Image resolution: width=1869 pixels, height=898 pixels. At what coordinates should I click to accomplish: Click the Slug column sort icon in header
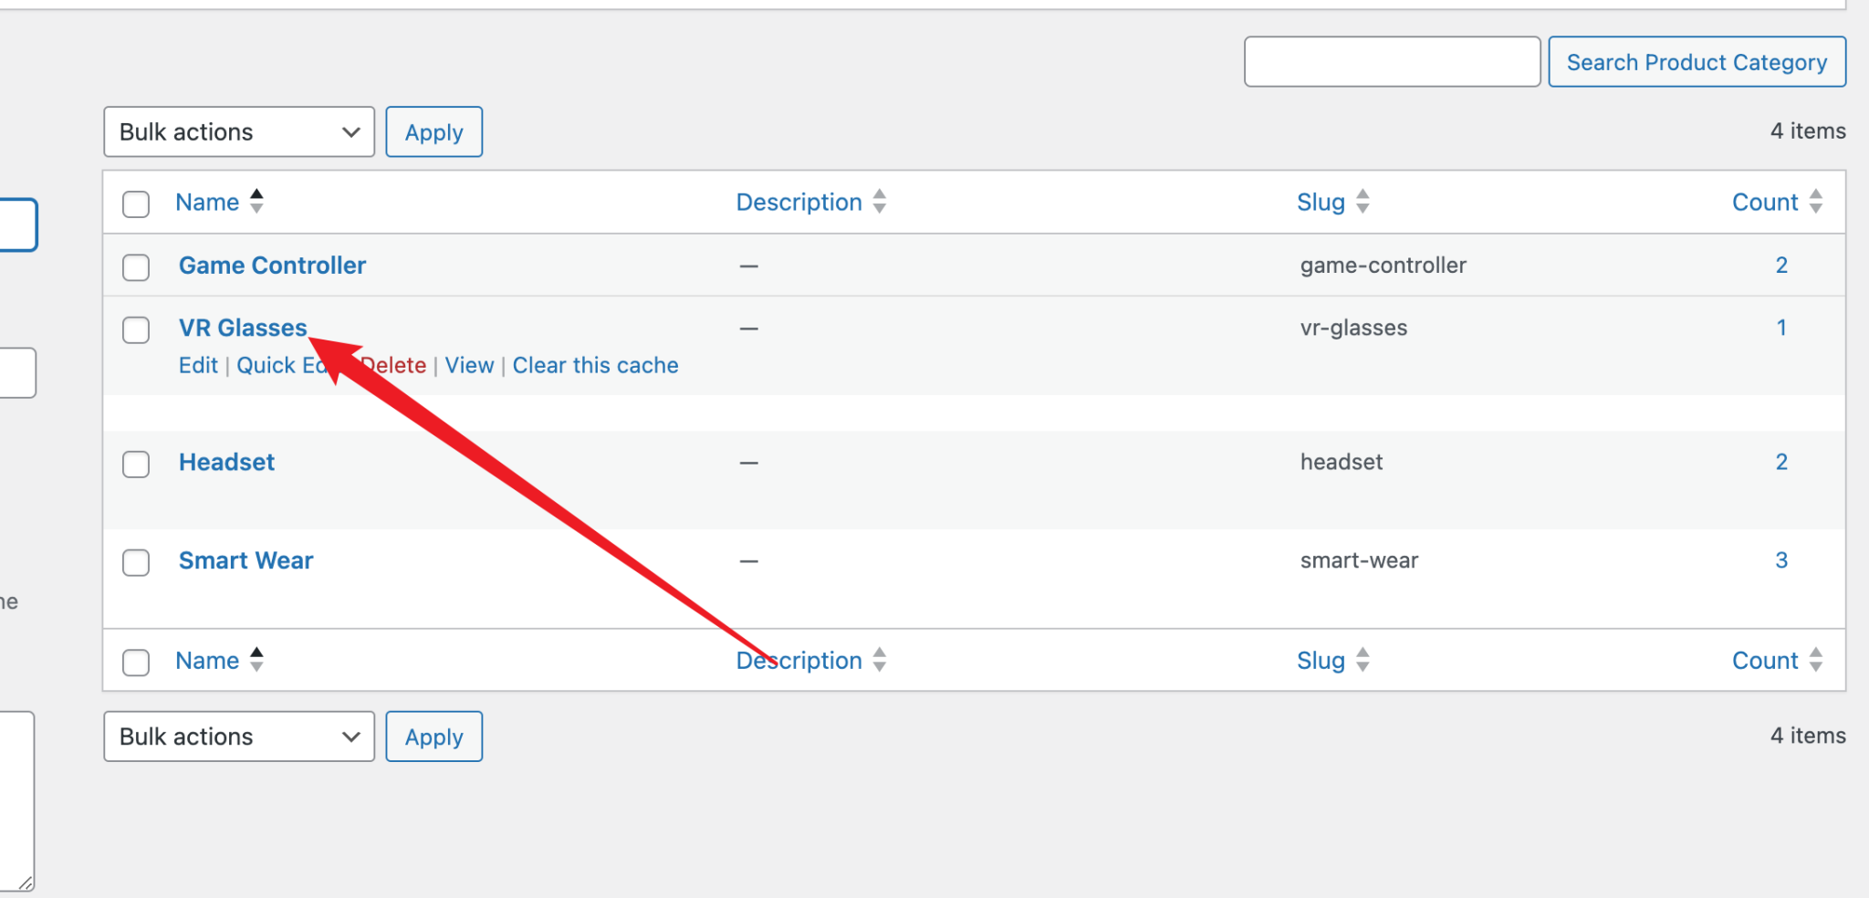point(1363,202)
